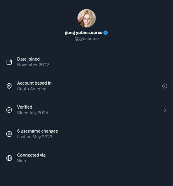Image resolution: width=173 pixels, height=186 pixels.
Task: Click the blue verified checkmark badge
Action: (106, 33)
